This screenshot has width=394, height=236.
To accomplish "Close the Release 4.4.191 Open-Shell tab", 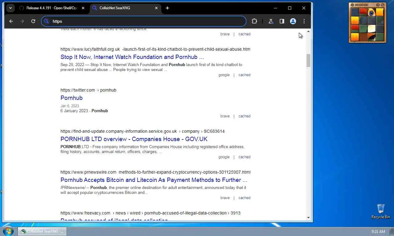I will click(x=83, y=8).
